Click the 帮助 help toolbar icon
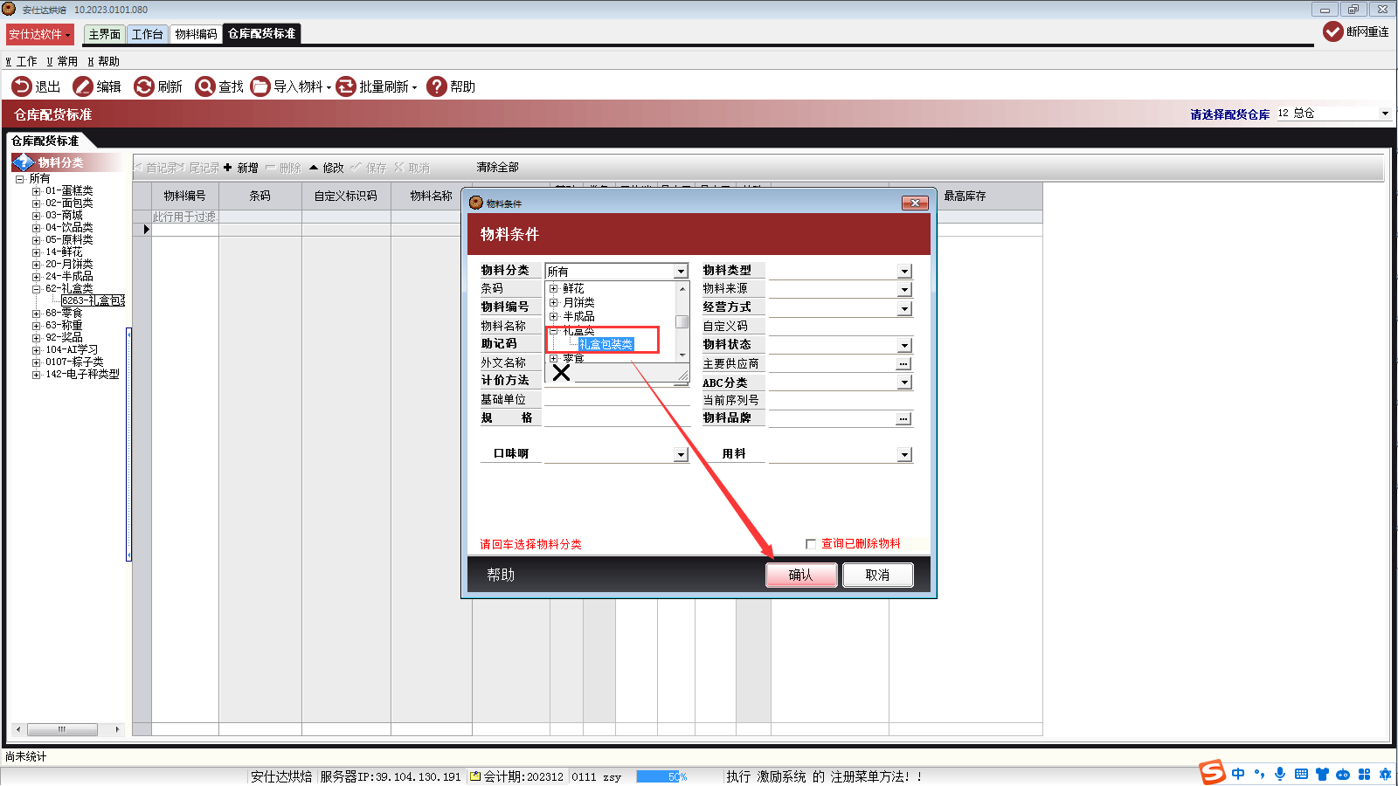The image size is (1398, 786). click(x=437, y=86)
